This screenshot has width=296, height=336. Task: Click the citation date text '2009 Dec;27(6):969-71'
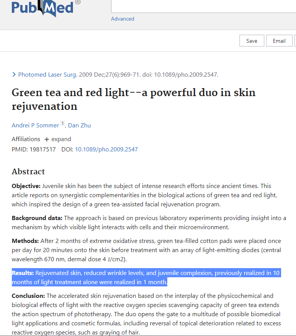click(x=110, y=75)
